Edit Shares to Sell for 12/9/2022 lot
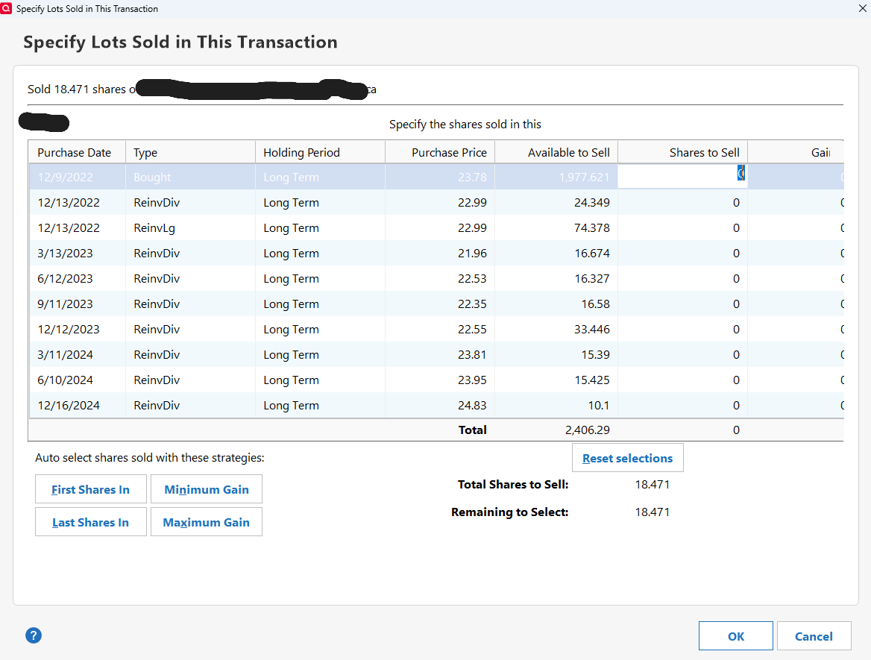Viewport: 871px width, 660px height. [682, 177]
